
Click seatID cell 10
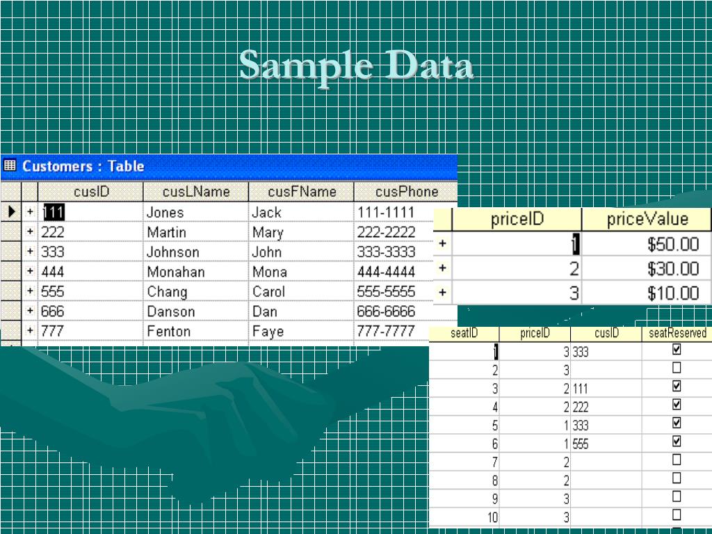(464, 517)
